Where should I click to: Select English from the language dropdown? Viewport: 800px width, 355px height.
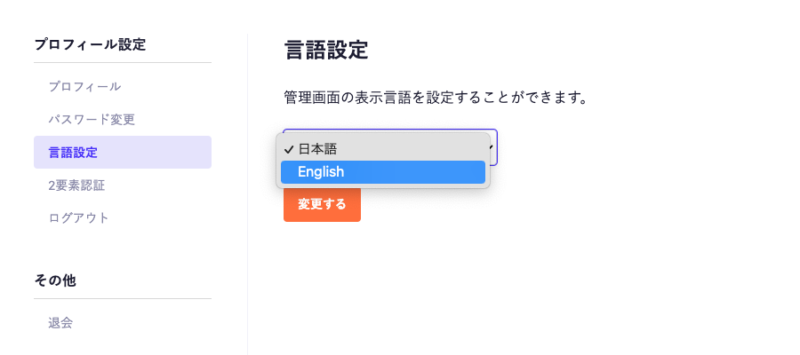point(321,172)
